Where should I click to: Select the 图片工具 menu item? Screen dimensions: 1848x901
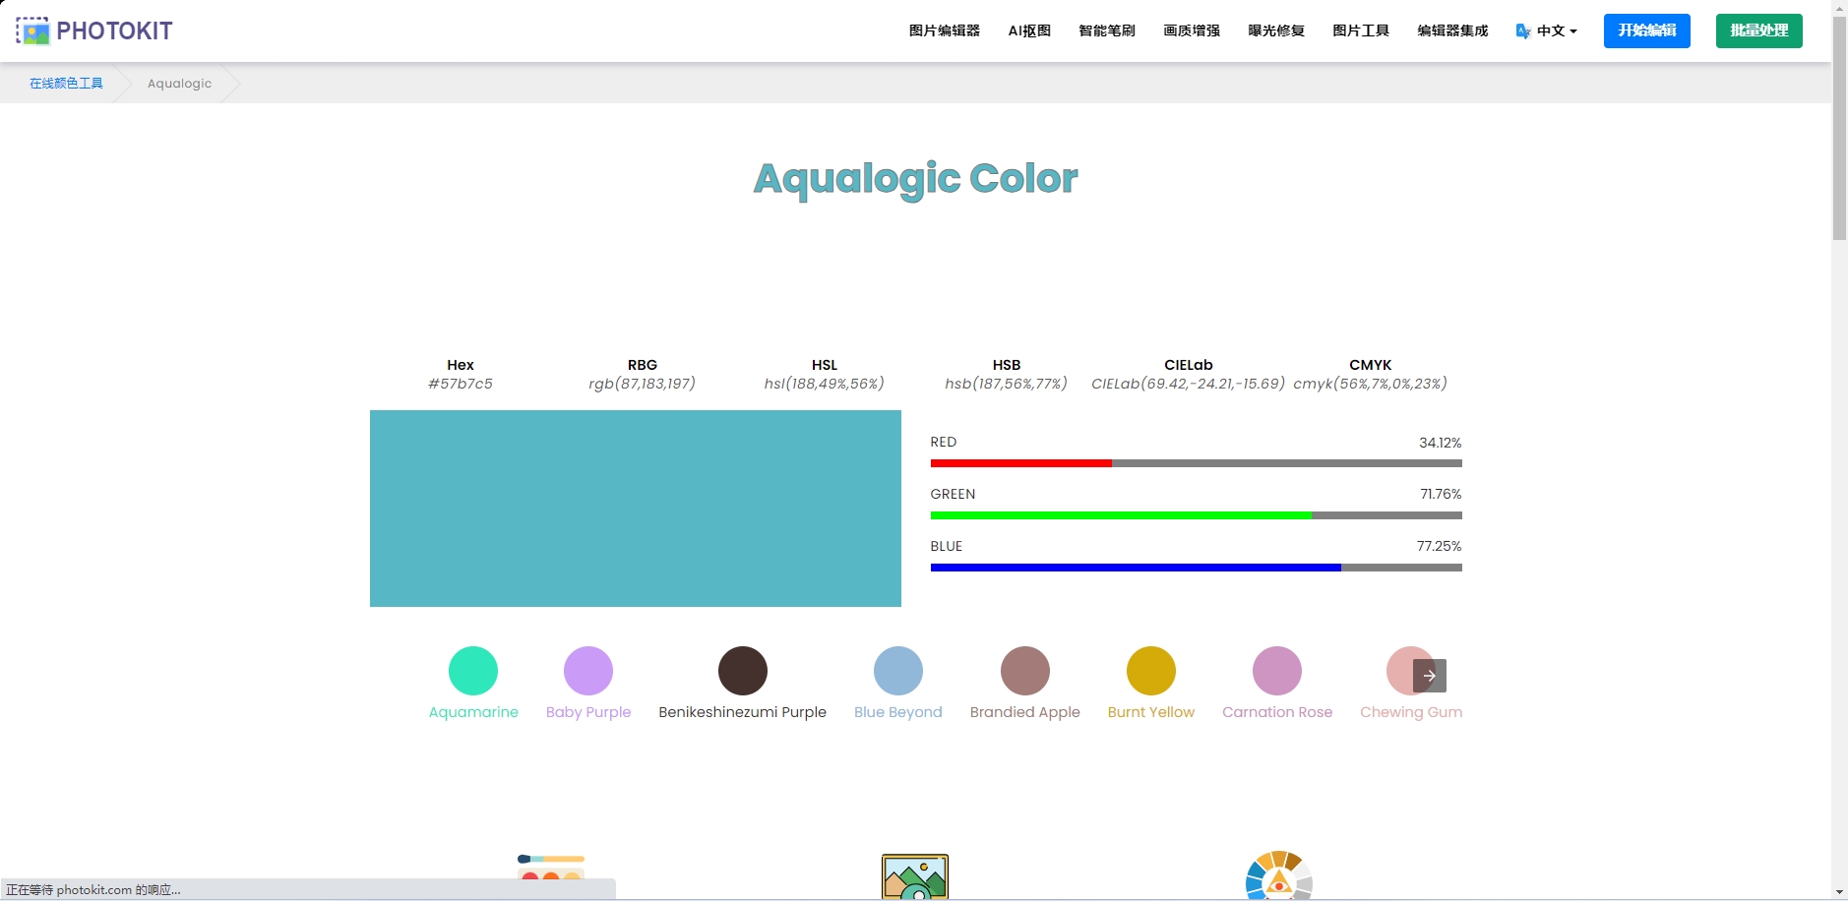click(1361, 30)
